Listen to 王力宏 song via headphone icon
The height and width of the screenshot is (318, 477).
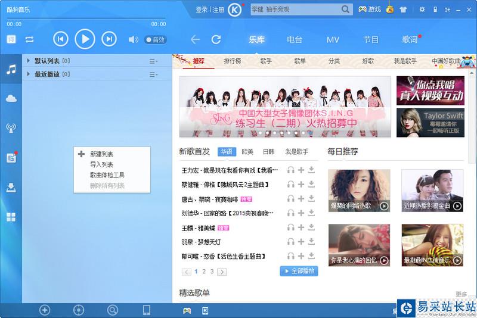[291, 170]
